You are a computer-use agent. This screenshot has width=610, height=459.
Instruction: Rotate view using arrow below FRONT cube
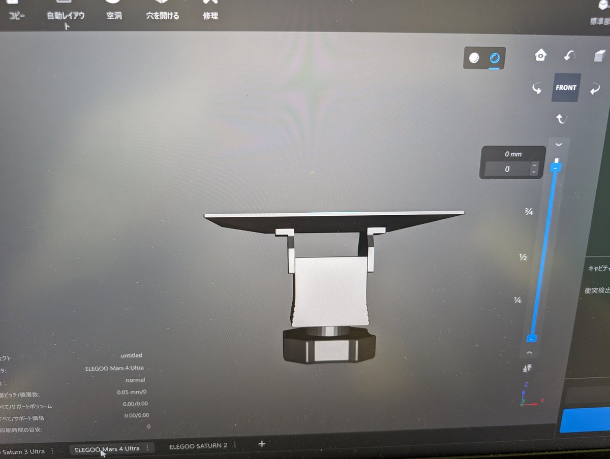(x=561, y=119)
